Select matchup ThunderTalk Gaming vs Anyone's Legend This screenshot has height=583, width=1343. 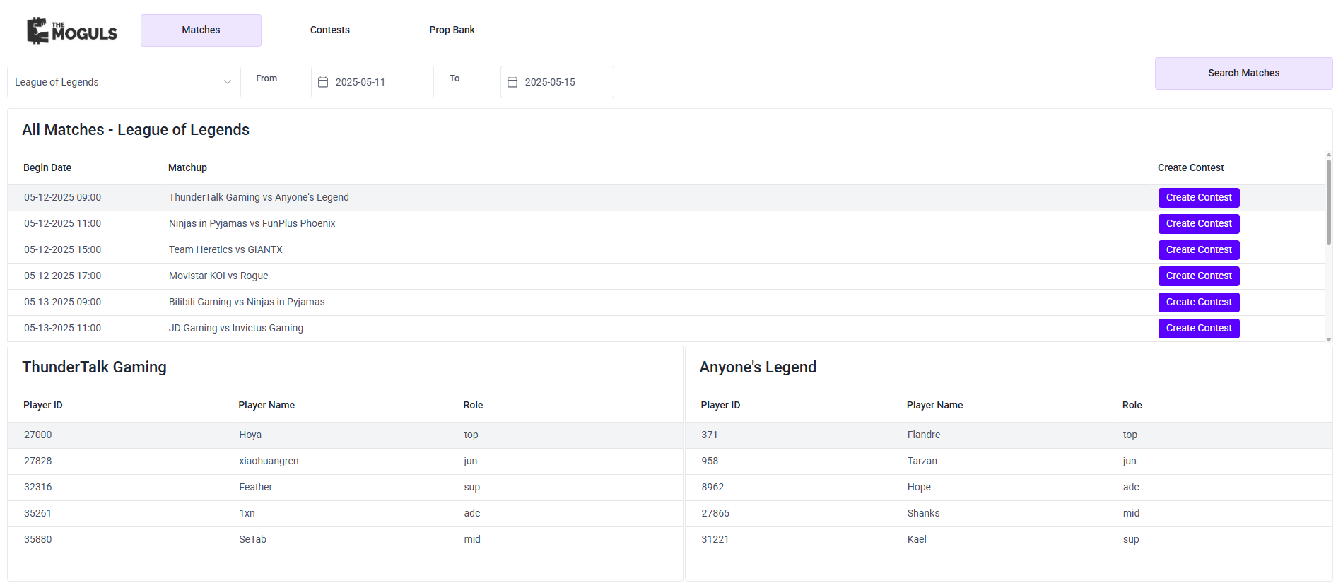(x=259, y=198)
